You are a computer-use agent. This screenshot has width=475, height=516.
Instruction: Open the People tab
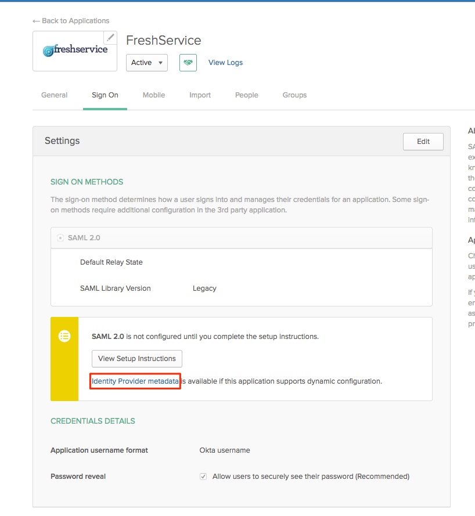247,95
